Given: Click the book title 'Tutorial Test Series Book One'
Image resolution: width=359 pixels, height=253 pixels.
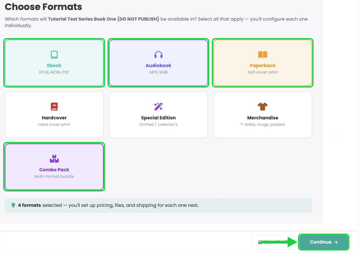Looking at the screenshot, I should [82, 19].
